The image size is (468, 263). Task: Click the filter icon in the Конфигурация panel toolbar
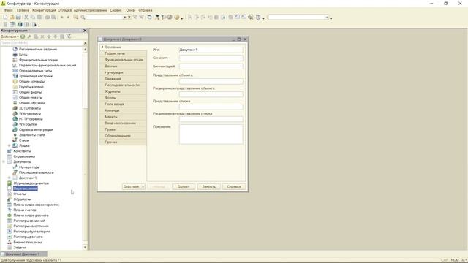(x=69, y=37)
